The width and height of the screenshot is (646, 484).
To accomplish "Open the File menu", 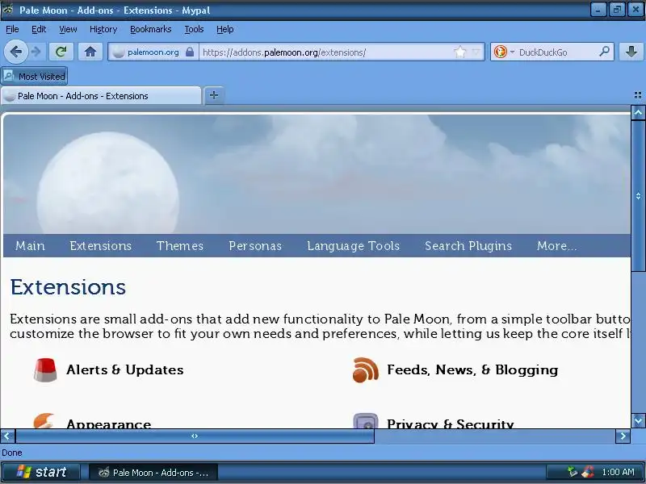I will click(12, 29).
